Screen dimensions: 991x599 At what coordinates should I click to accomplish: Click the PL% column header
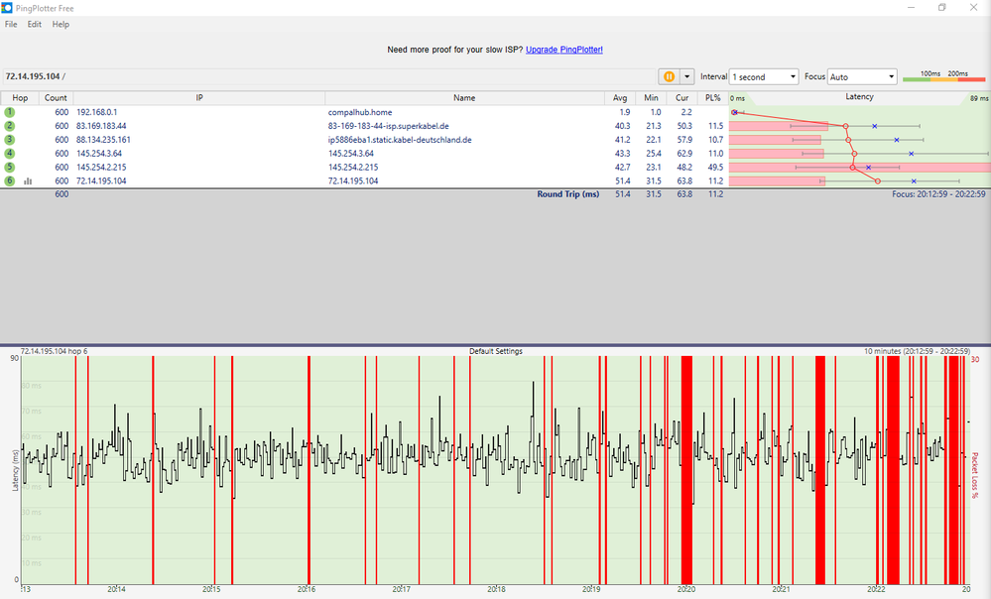coord(711,98)
